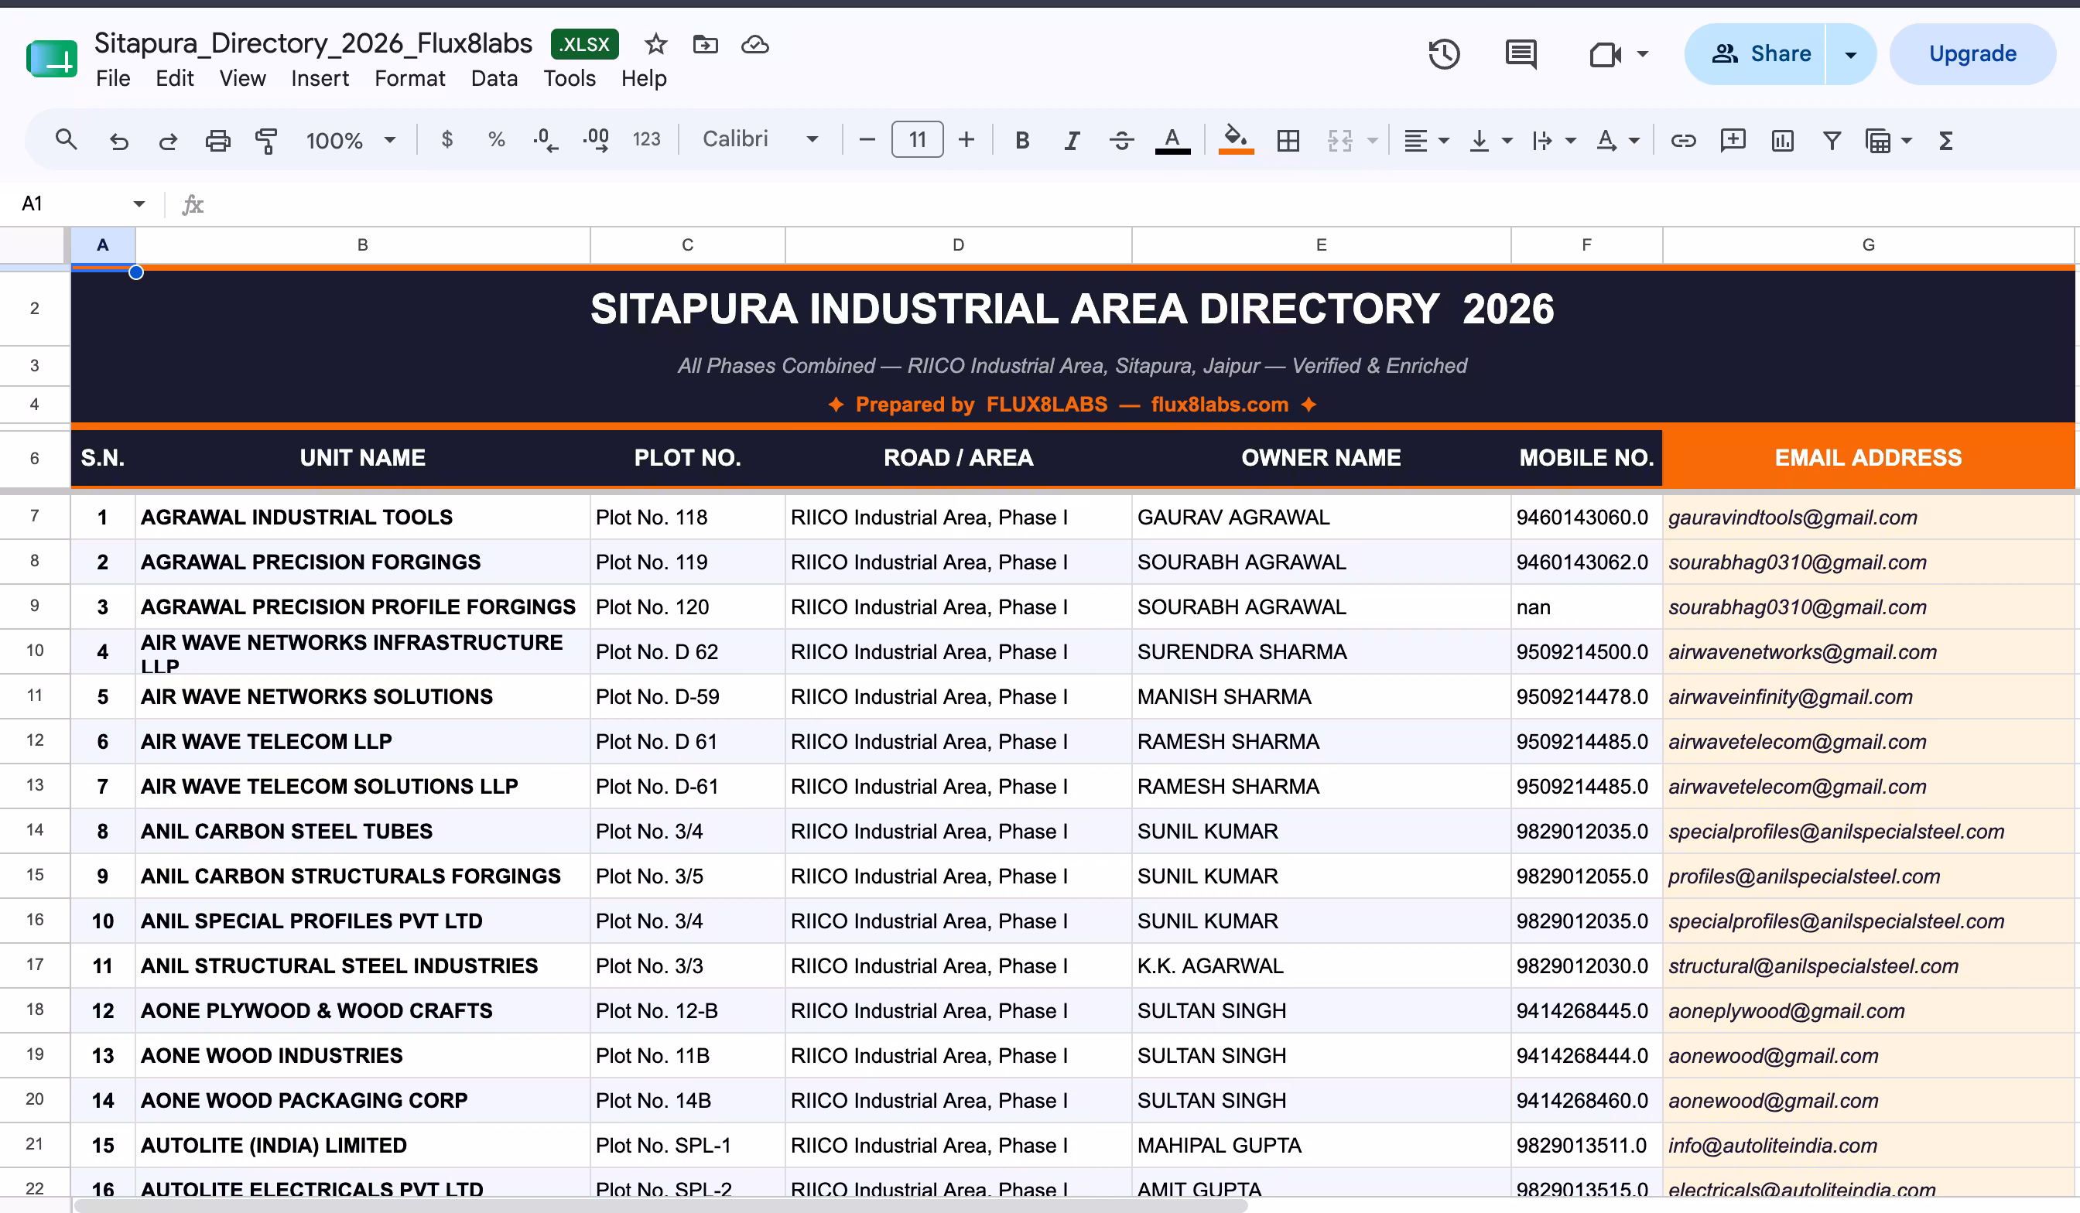Open the borders tool
Viewport: 2080px width, 1213px height.
coord(1288,140)
